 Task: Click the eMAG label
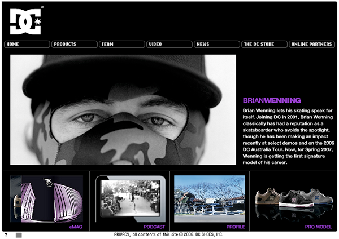(x=76, y=227)
